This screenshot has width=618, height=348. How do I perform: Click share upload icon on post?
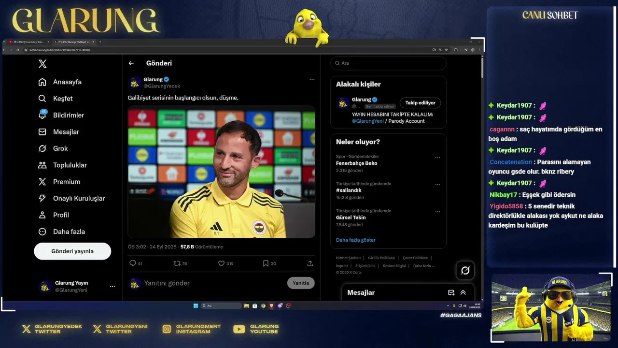[310, 263]
